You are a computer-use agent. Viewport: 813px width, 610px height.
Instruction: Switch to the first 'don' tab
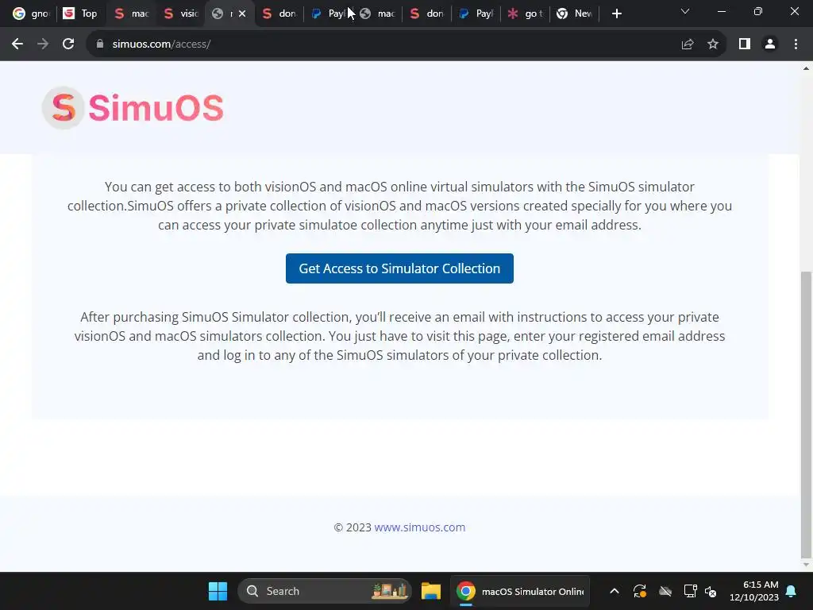pyautogui.click(x=279, y=14)
